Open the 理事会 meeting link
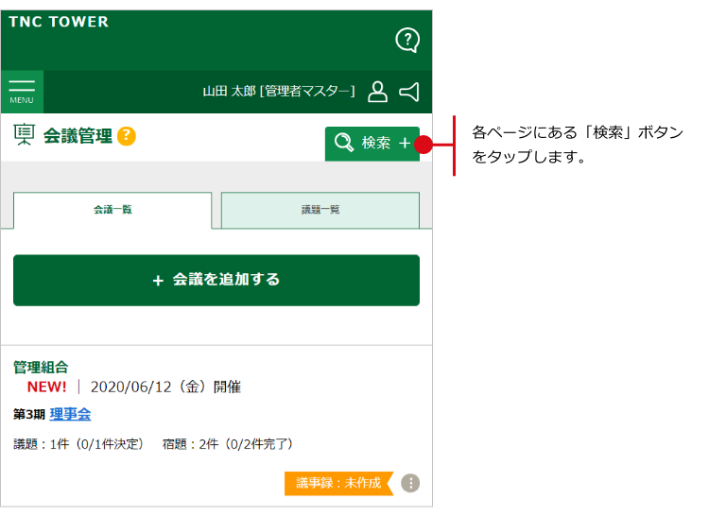The image size is (709, 516). [x=70, y=414]
